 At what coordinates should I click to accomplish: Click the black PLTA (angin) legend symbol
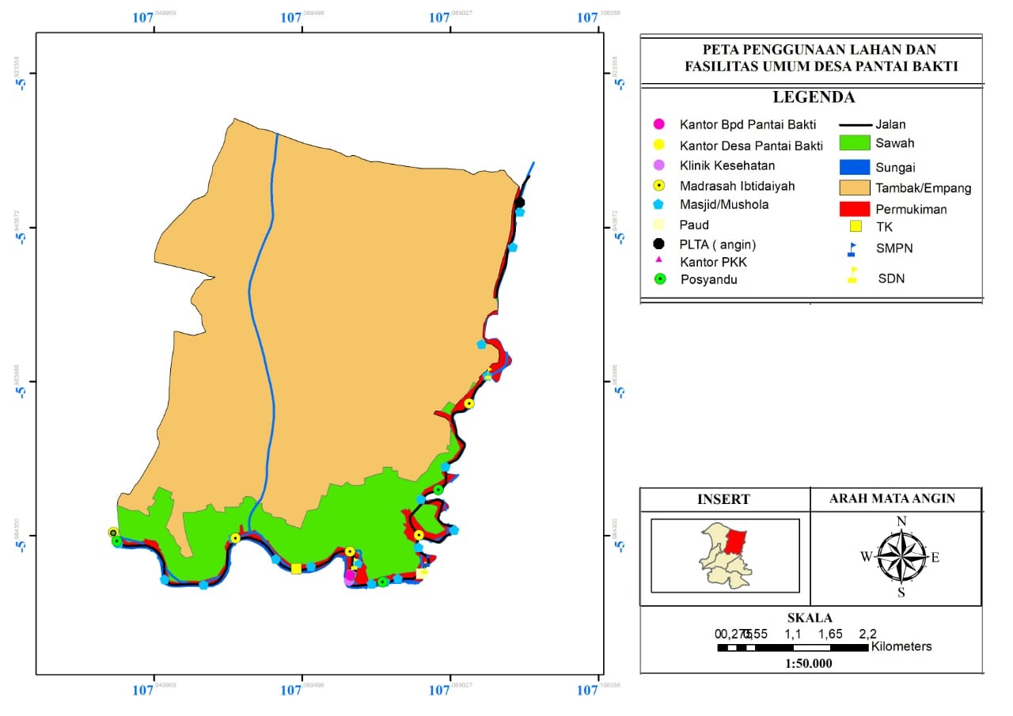[x=658, y=244]
